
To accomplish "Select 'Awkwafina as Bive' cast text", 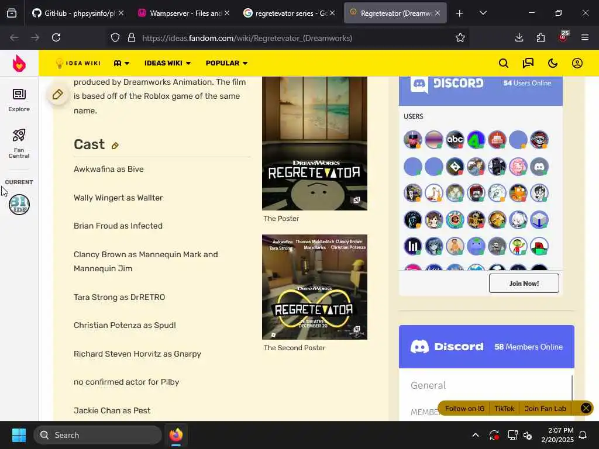I will (108, 169).
